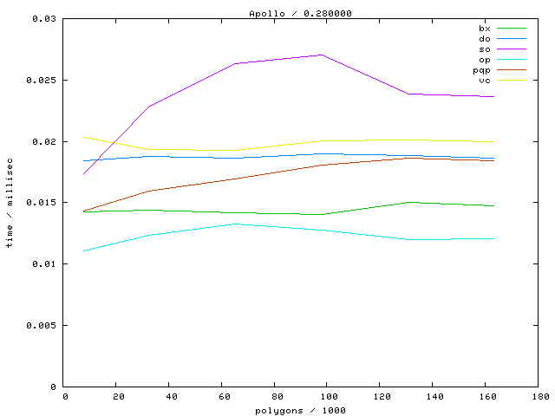Click the 'bx' legend label
Image resolution: width=555 pixels, height=416 pixels.
pyautogui.click(x=485, y=29)
